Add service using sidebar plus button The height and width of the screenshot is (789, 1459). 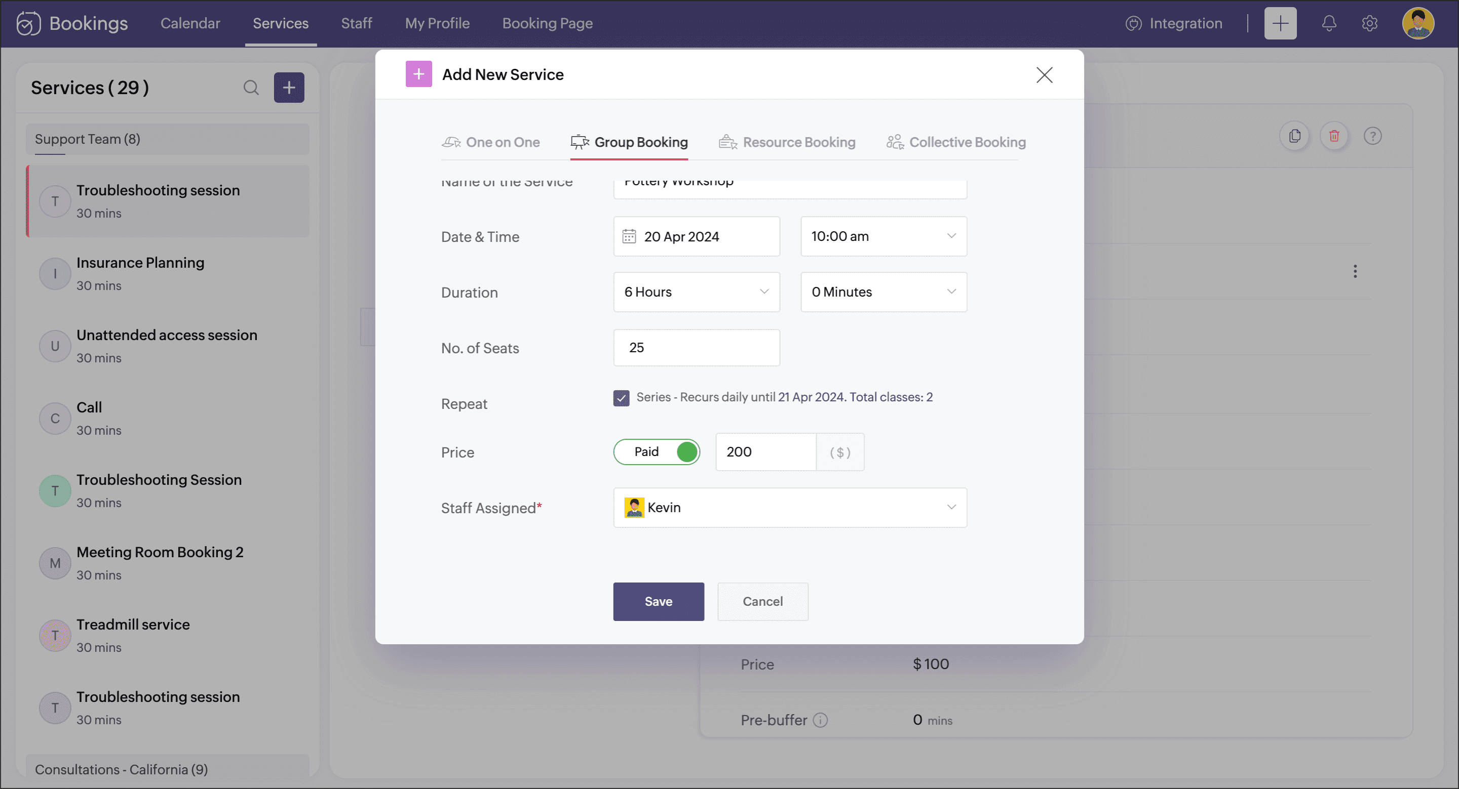pyautogui.click(x=289, y=88)
